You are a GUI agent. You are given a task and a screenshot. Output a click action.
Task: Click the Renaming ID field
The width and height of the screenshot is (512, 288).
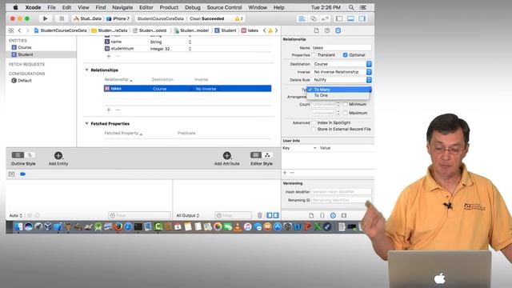[342, 200]
